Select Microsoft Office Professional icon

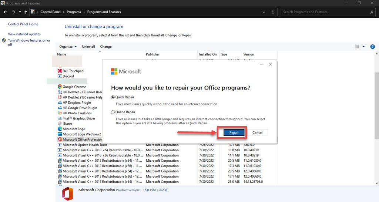60,139
